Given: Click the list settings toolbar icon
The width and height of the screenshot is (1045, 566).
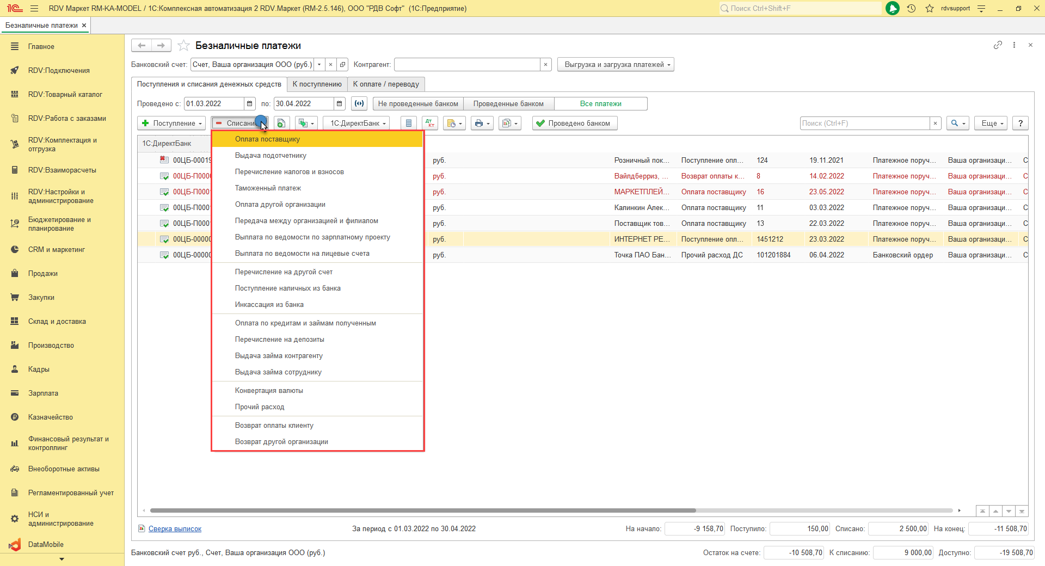Looking at the screenshot, I should pos(409,124).
